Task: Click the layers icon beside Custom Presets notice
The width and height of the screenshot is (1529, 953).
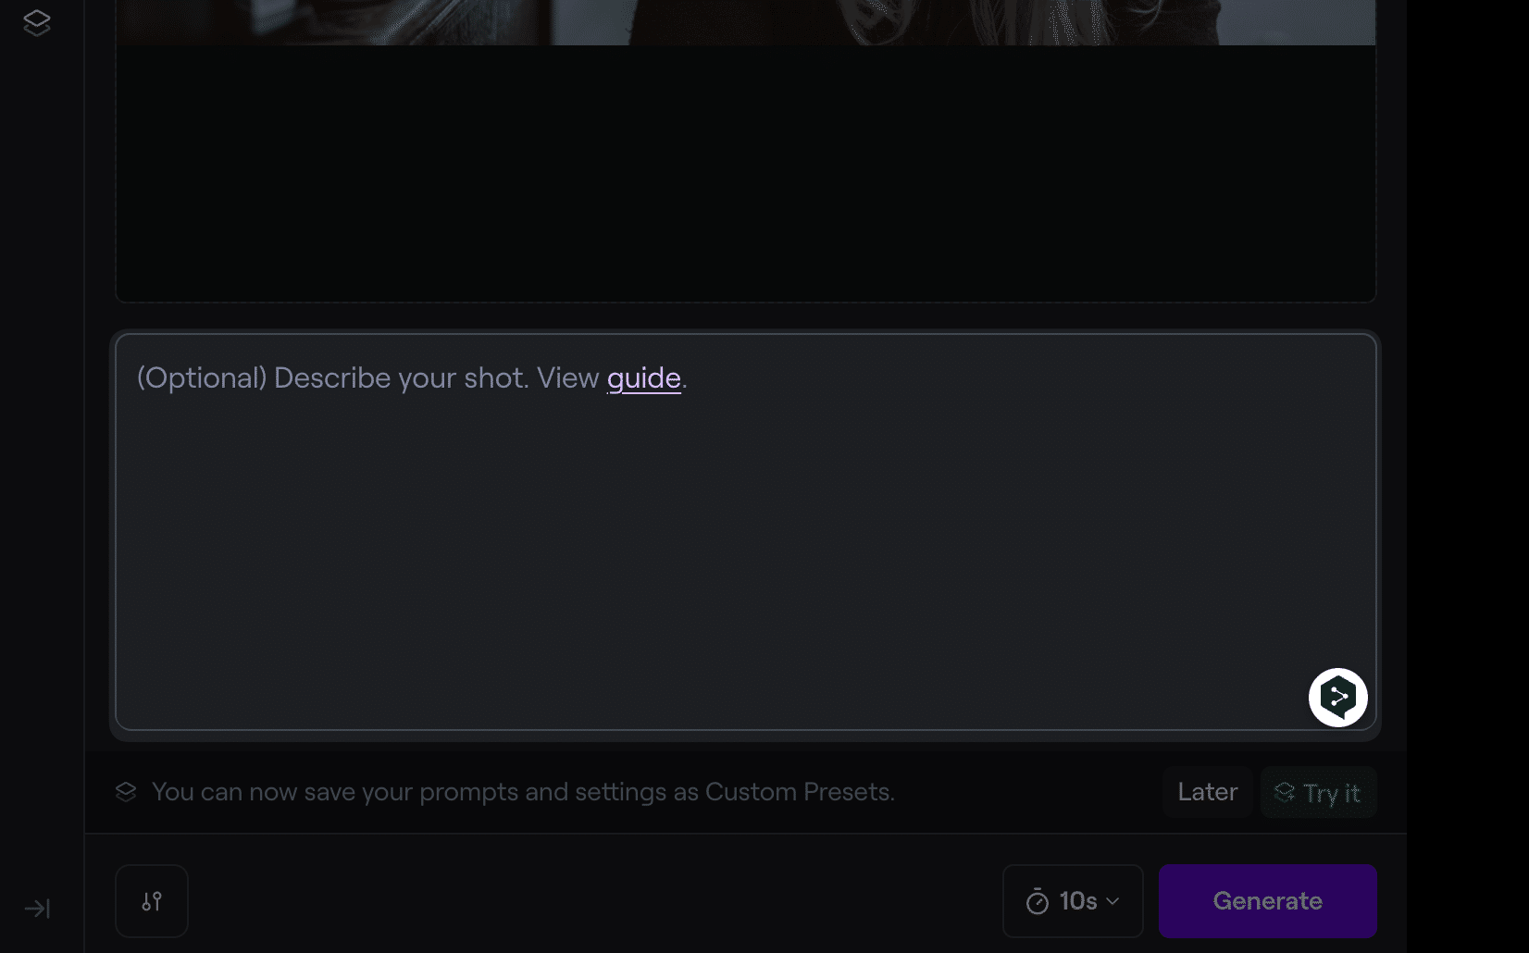Action: (x=126, y=792)
